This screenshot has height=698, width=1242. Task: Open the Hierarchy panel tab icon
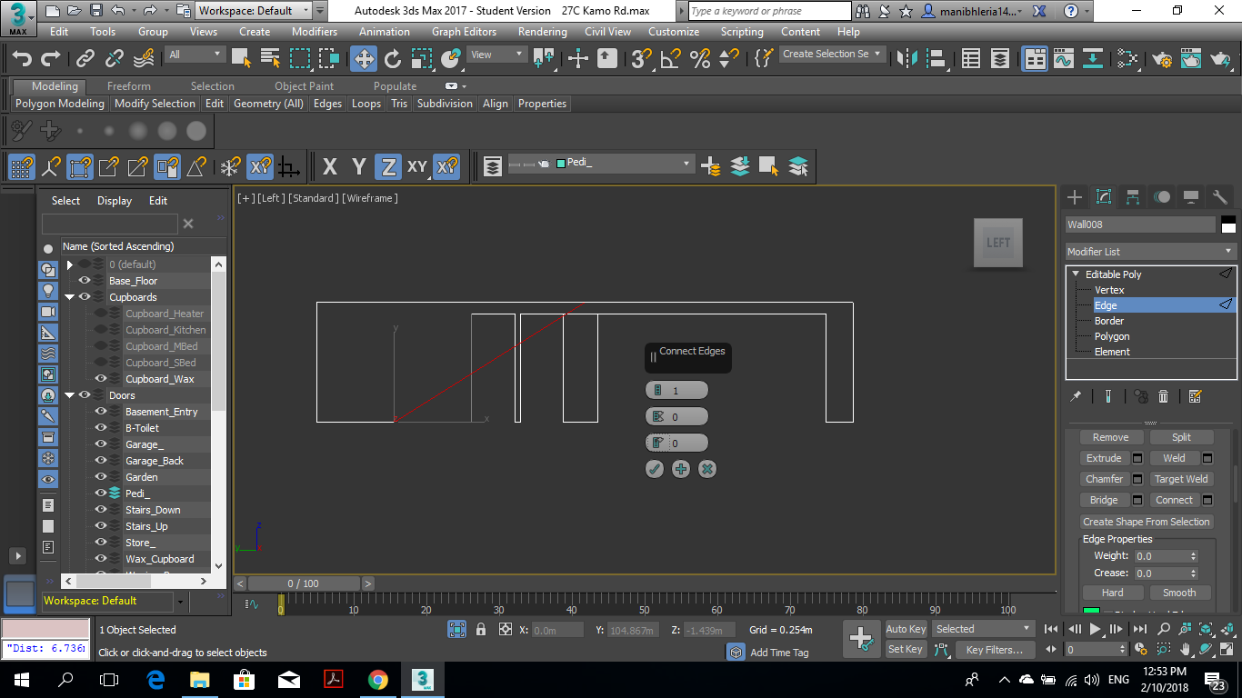pyautogui.click(x=1132, y=197)
